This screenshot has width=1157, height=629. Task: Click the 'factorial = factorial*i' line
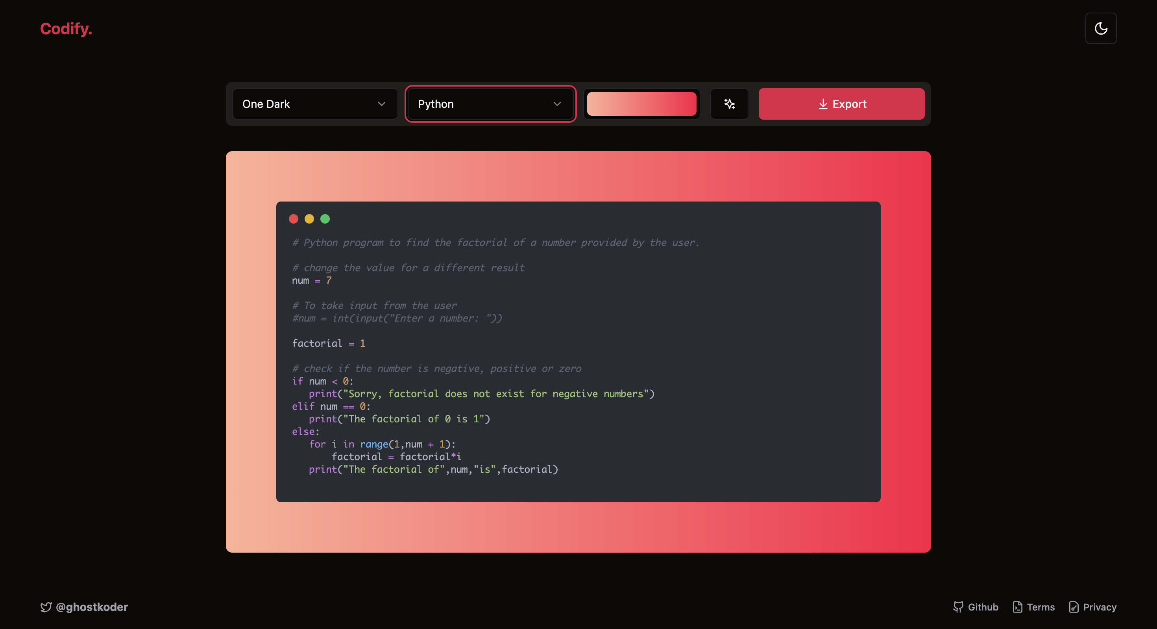tap(396, 457)
